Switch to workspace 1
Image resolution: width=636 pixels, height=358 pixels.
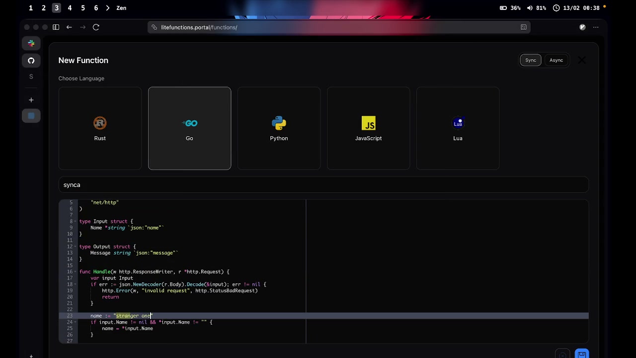(x=31, y=8)
